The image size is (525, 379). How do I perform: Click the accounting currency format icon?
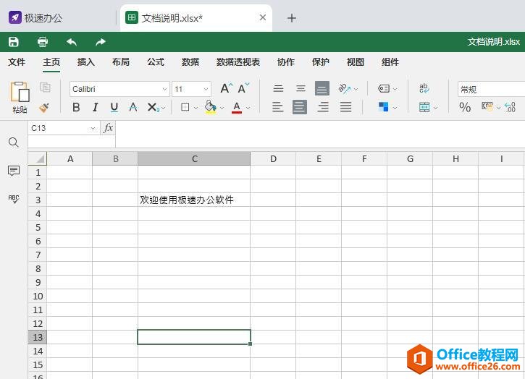(487, 107)
